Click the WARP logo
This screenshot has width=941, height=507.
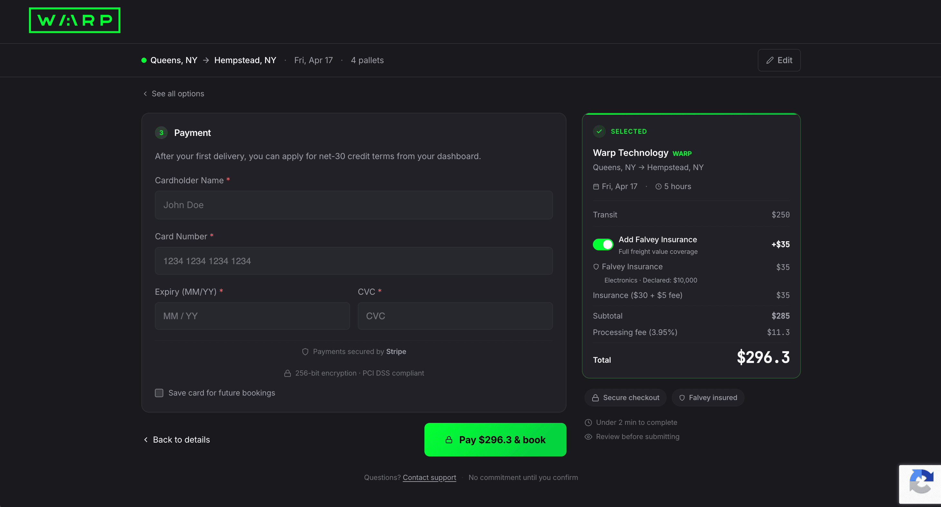pyautogui.click(x=74, y=20)
